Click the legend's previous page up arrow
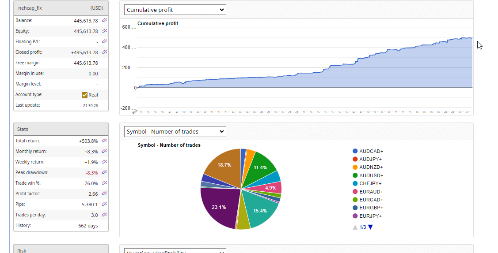 (x=355, y=227)
